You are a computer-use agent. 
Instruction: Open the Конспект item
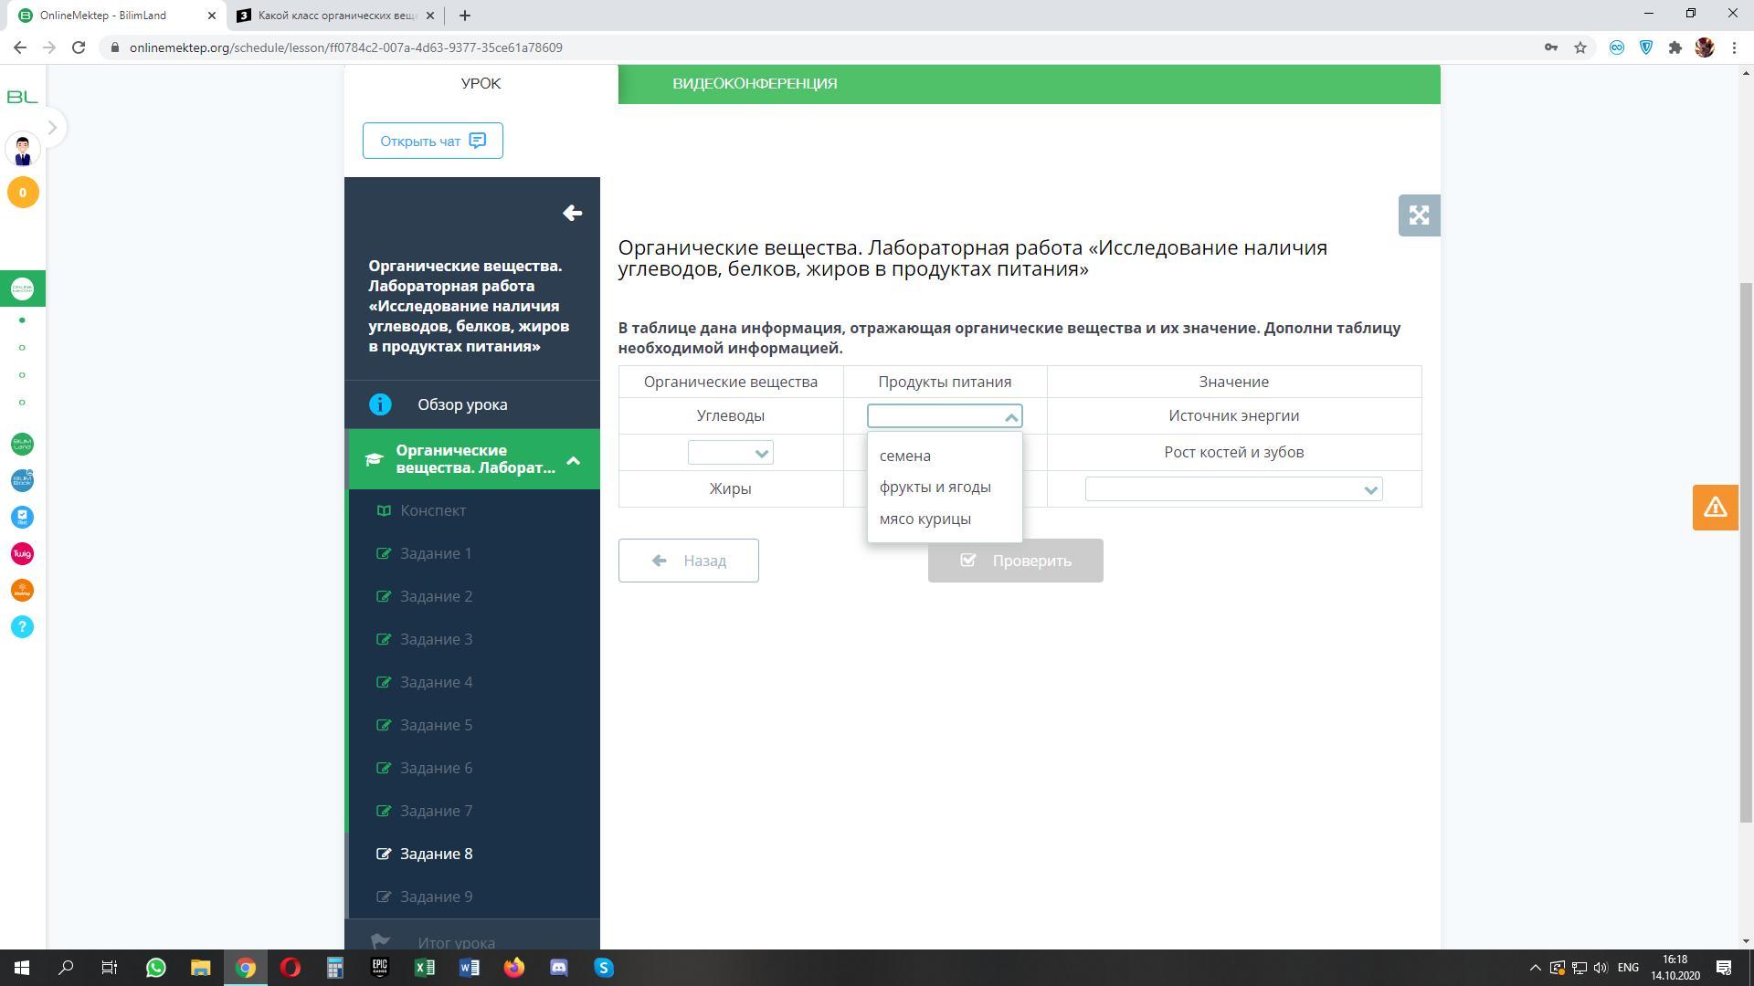tap(432, 510)
